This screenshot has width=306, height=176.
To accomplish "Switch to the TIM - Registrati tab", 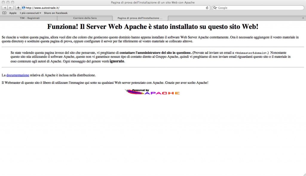I will click(x=30, y=18).
